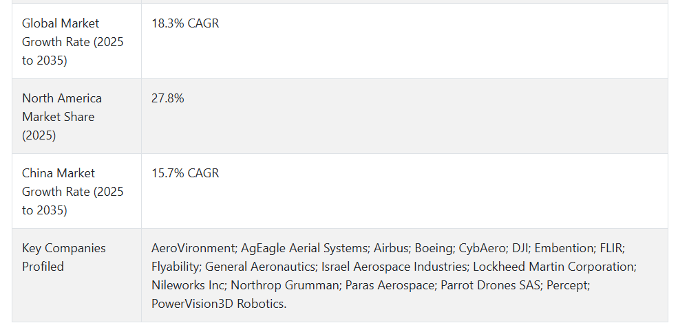The image size is (678, 323).
Task: Select the China Market Growth Rate label
Action: (73, 191)
